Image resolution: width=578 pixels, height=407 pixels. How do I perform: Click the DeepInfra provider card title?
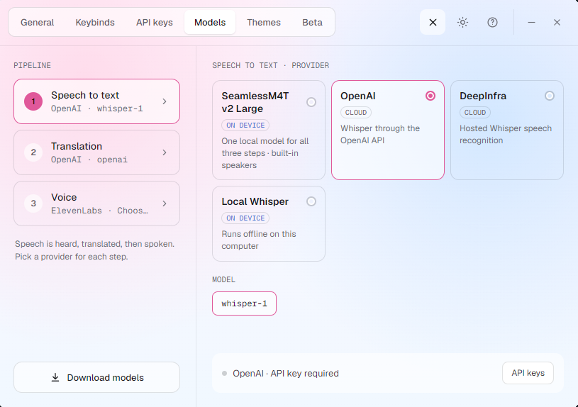[483, 96]
